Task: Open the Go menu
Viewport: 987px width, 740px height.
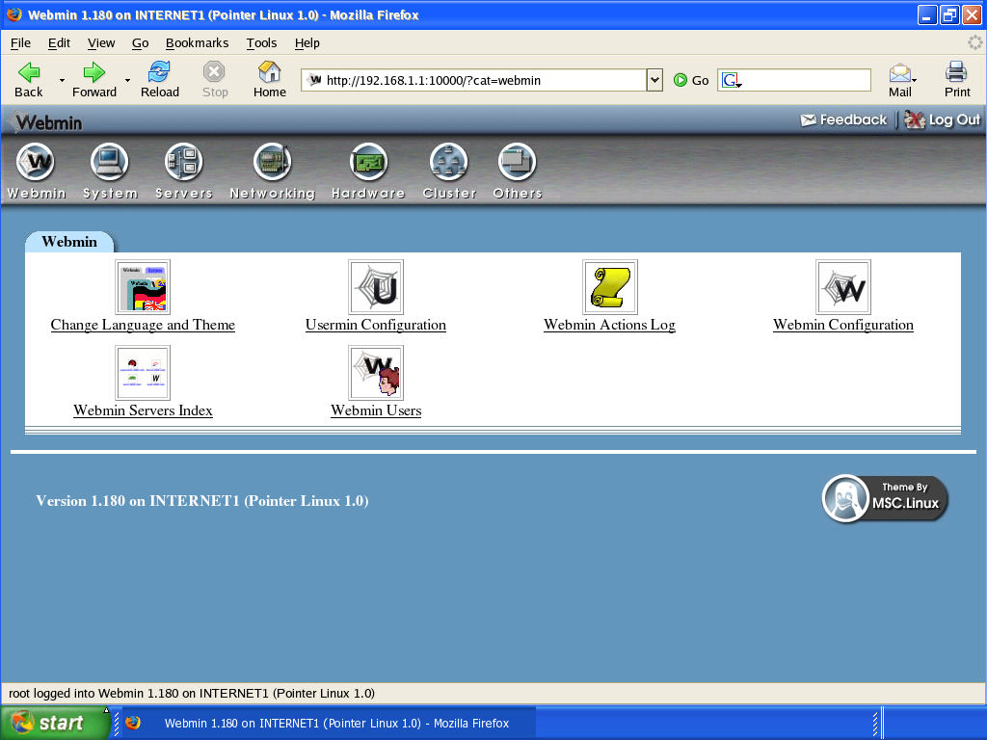Action: point(141,42)
